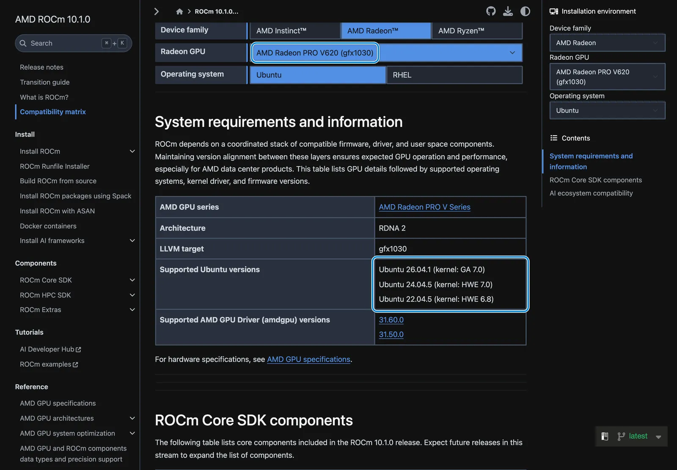Expand the collapsed sidebar arrow in header
677x470 pixels.
click(157, 11)
